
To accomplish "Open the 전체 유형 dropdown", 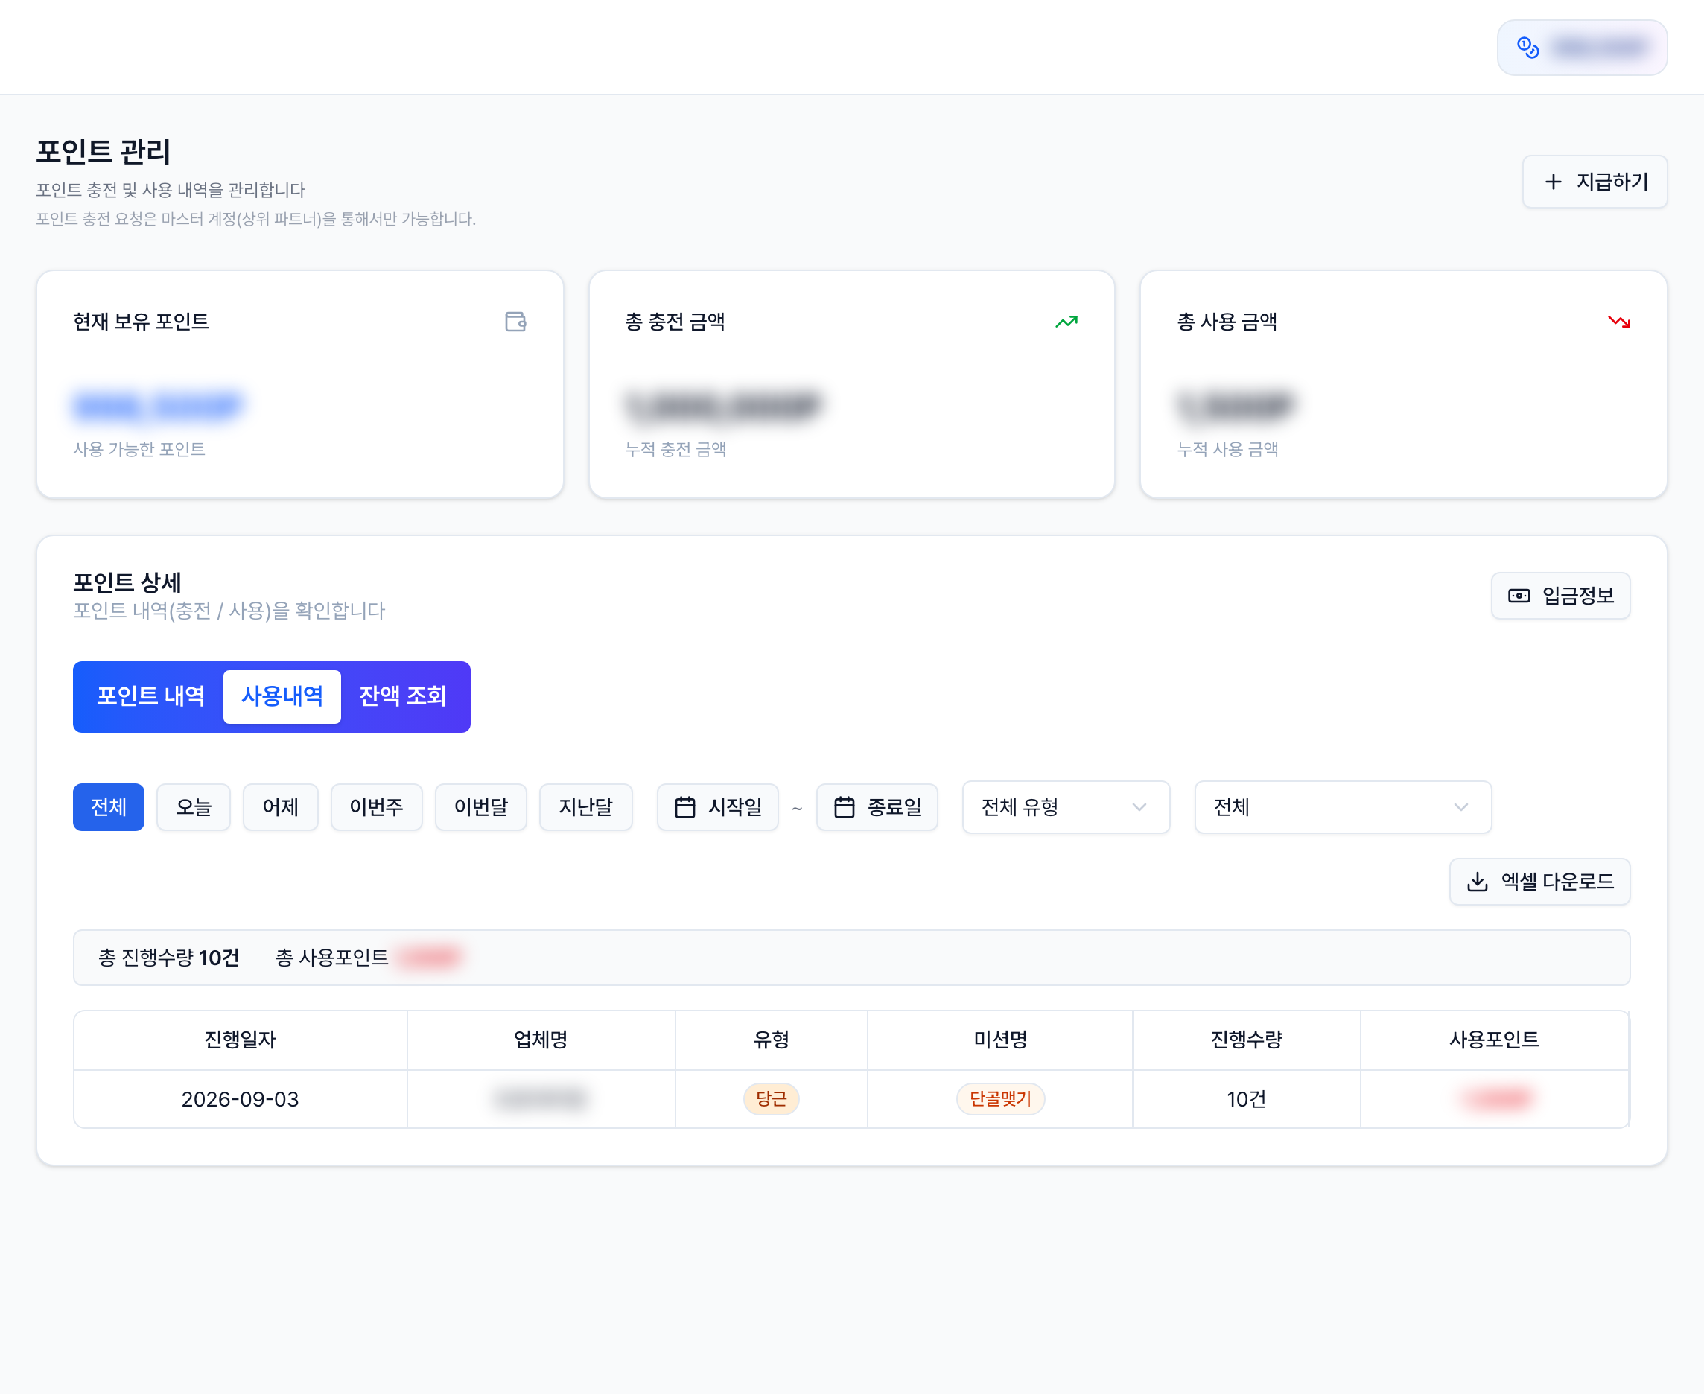I will coord(1066,807).
